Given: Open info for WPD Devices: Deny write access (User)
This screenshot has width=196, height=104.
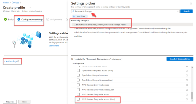Looking at the screenshot, I should coord(187,99).
